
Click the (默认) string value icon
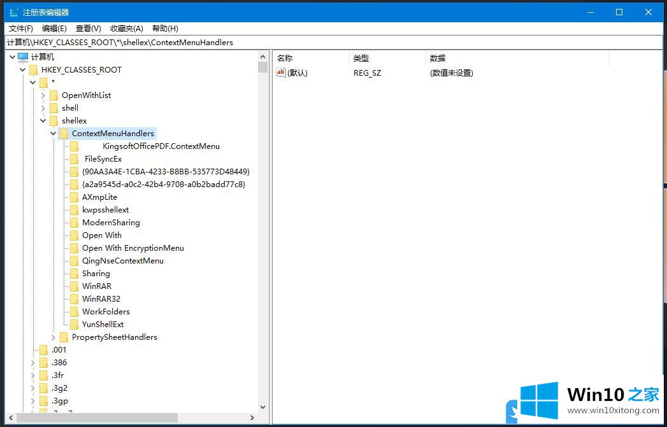281,73
